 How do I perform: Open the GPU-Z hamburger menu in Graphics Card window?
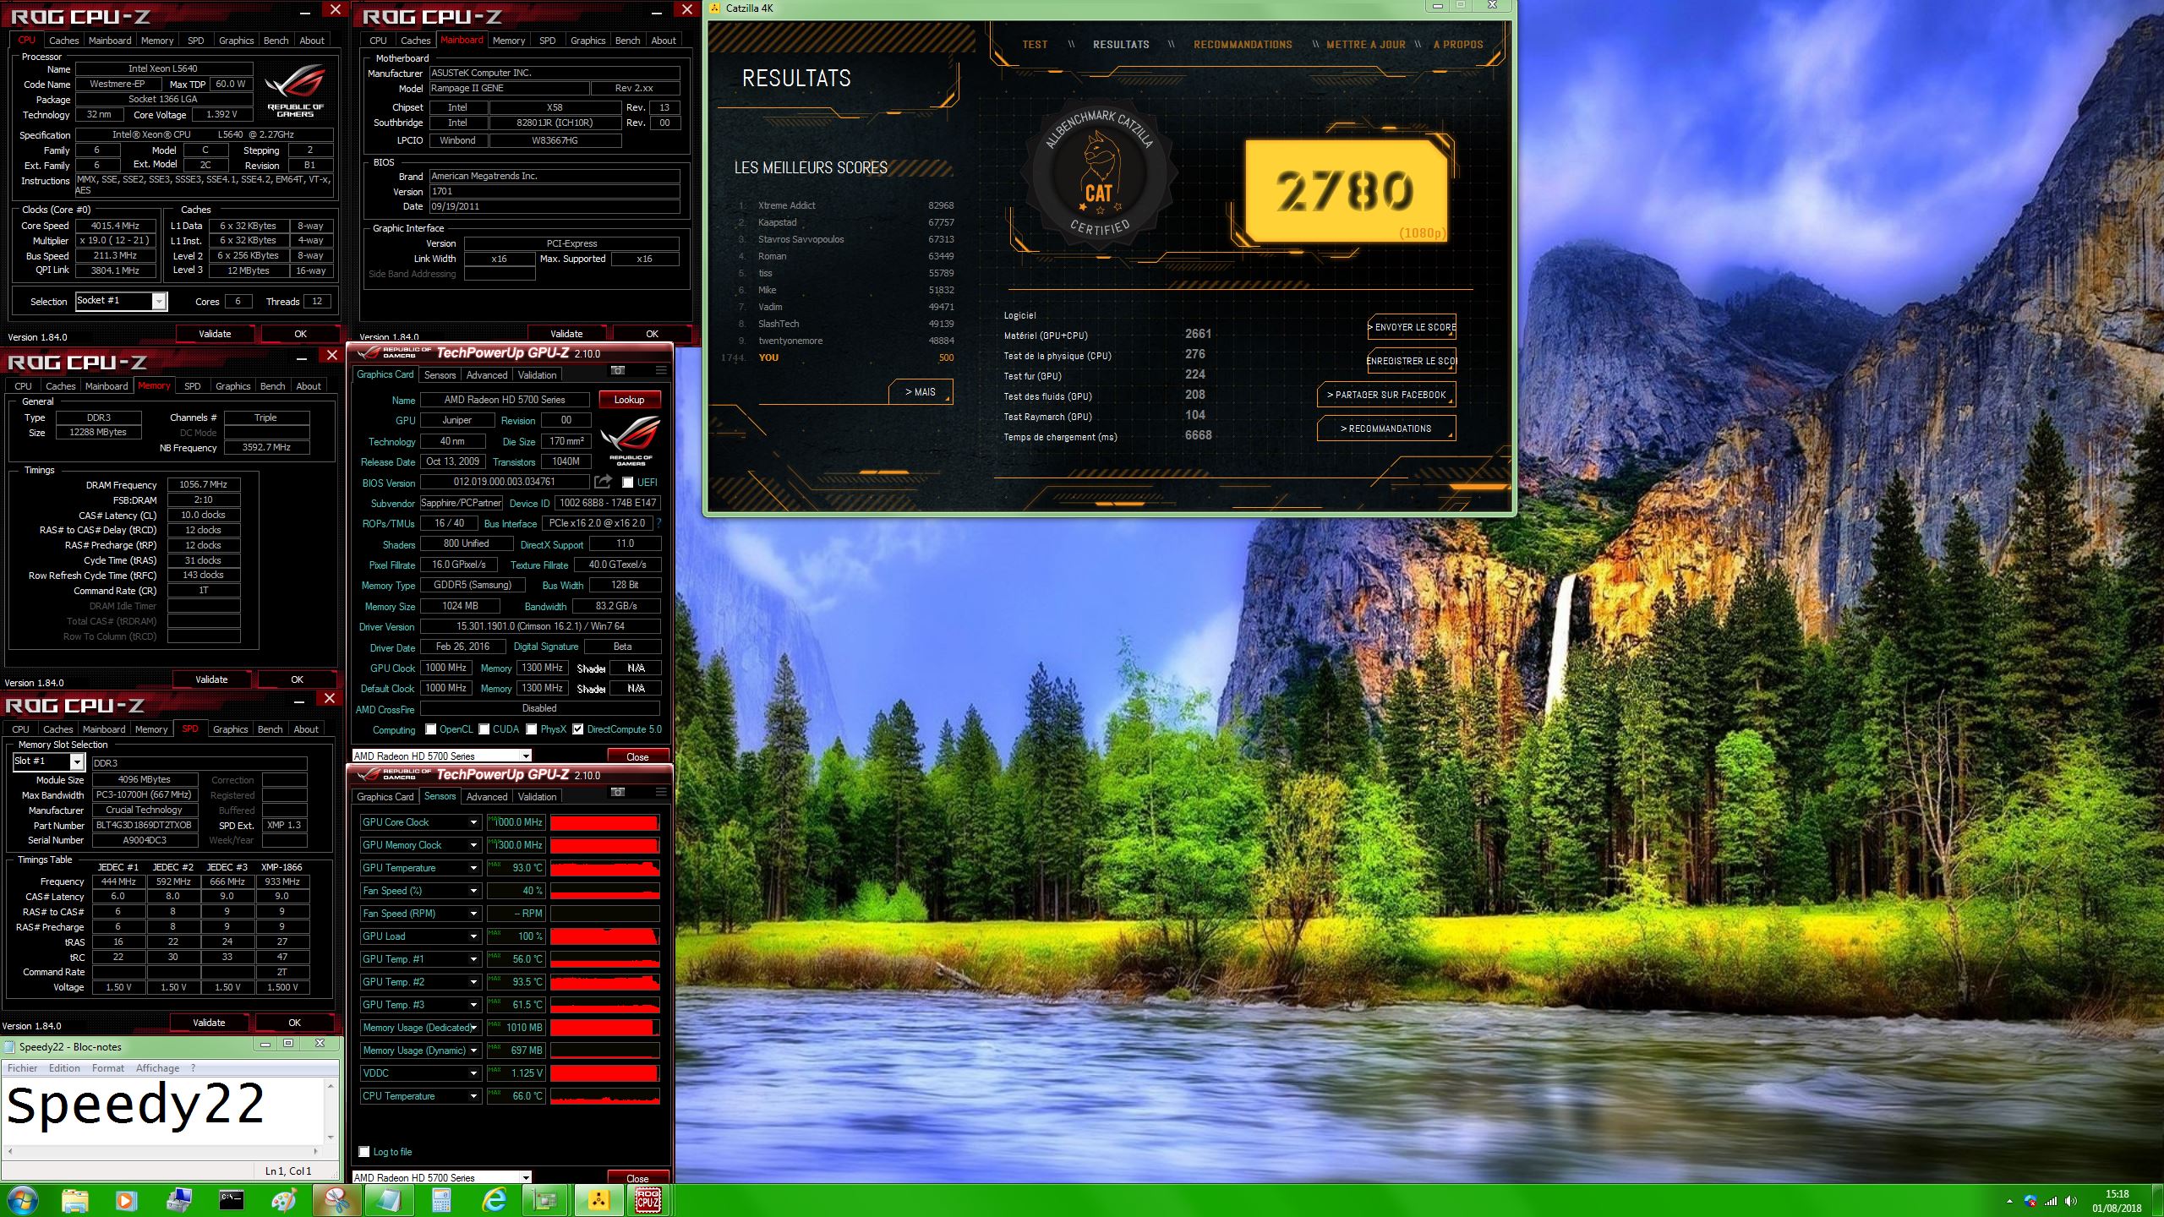(x=661, y=371)
